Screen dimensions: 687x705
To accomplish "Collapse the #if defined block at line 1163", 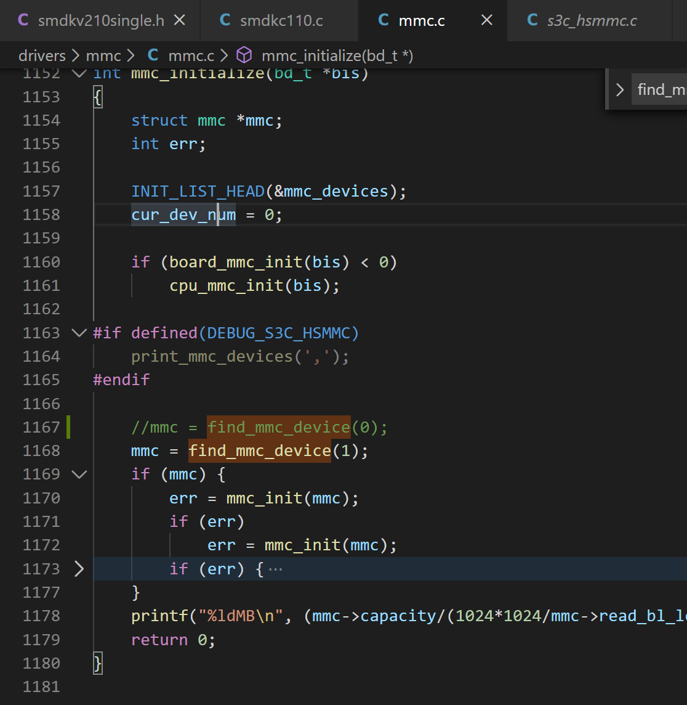I will 79,333.
